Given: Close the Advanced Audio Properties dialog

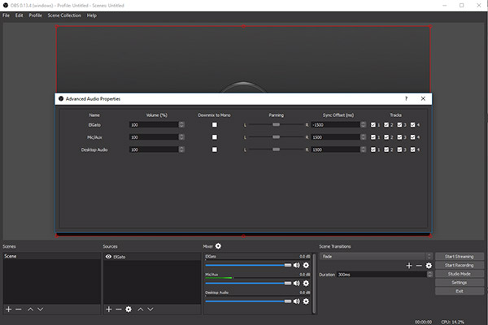Looking at the screenshot, I should (423, 98).
